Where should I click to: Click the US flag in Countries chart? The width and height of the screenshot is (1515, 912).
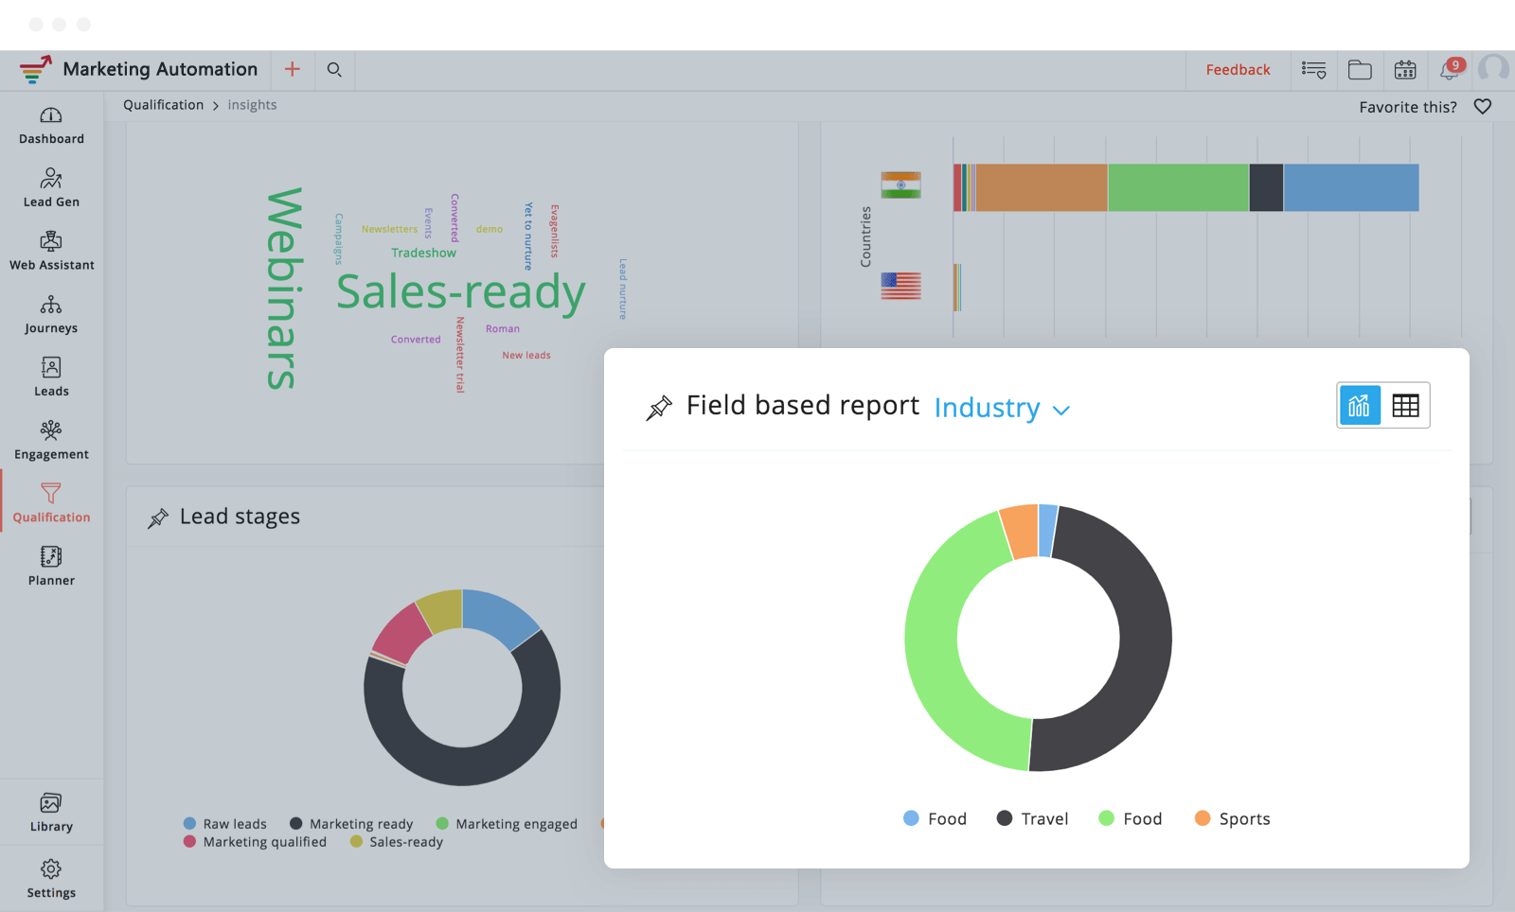coord(900,286)
